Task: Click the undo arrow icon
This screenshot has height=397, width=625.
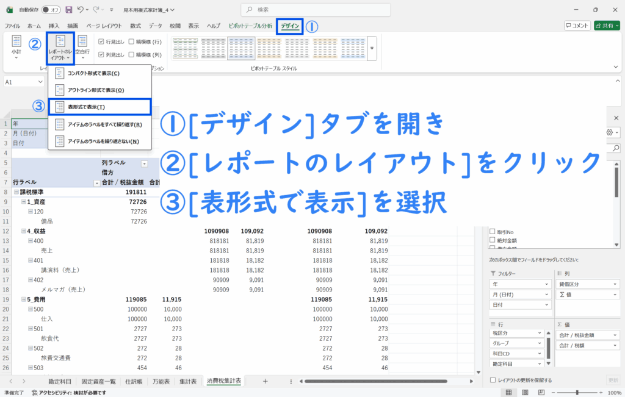Action: [x=81, y=10]
